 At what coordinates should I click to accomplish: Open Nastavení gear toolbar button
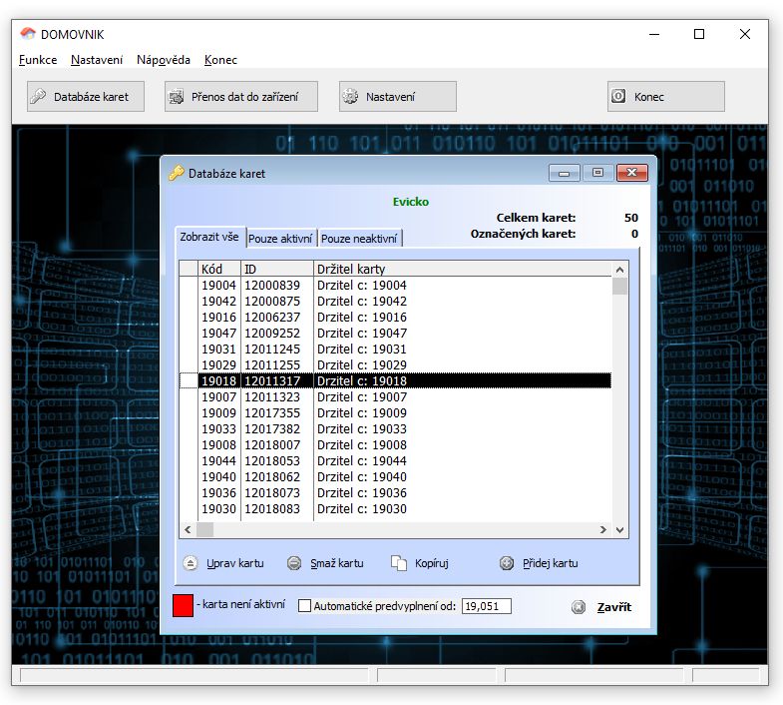coord(397,97)
